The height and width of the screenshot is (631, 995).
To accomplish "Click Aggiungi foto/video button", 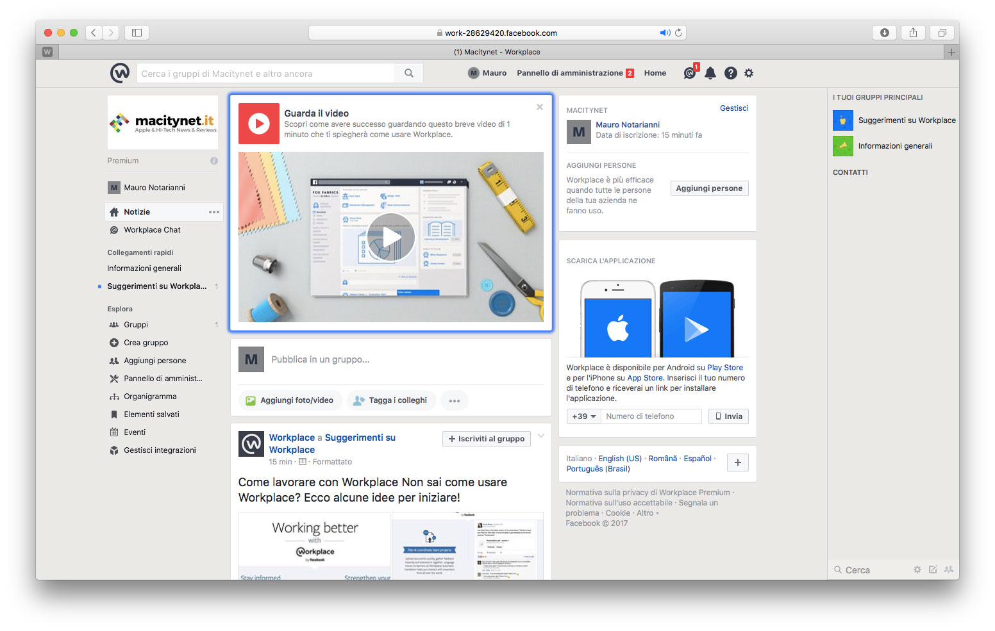I will point(290,400).
